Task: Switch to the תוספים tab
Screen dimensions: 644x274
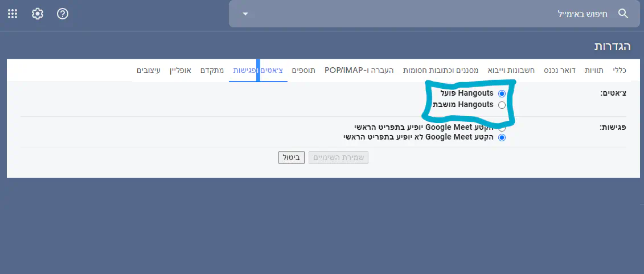Action: 305,70
